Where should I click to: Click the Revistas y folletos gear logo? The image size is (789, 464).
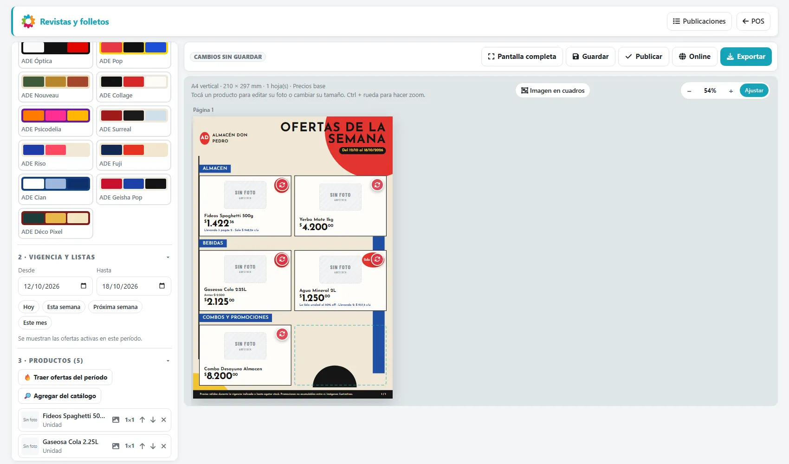point(28,21)
